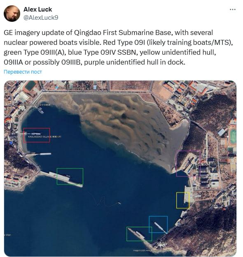This screenshot has height=257, width=243.
Task: Click the map copyright text at image bottom
Action: tap(141, 250)
